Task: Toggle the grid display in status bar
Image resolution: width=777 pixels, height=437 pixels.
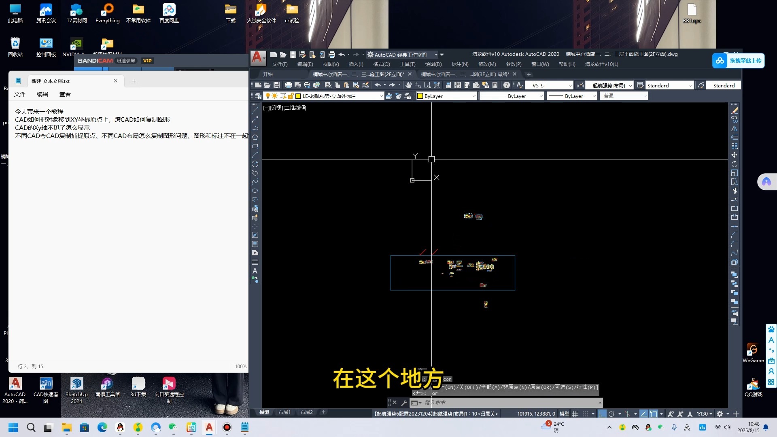Action: (x=575, y=414)
